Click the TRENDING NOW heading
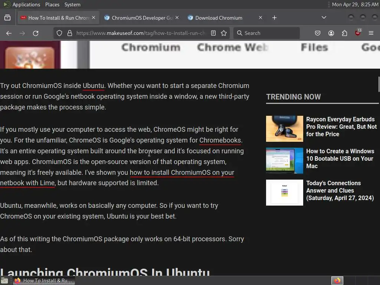 [x=293, y=97]
